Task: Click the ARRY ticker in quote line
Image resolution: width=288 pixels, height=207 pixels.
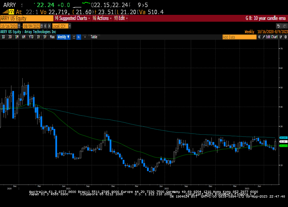Action: [x=9, y=5]
